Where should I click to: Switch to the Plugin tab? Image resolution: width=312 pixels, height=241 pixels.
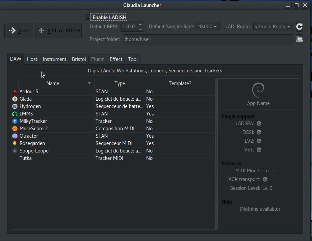(98, 59)
